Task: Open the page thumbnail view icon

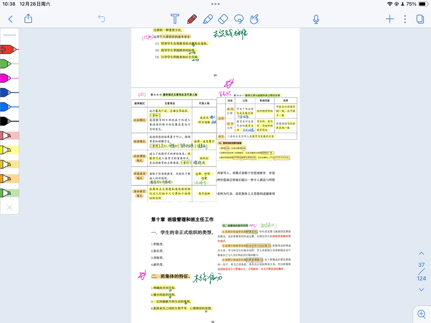Action: (420, 19)
